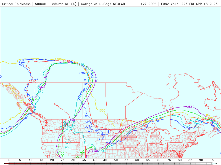Select the "500mb − 850mb RH (%)" header label
The width and height of the screenshot is (221, 165).
tap(56, 4)
